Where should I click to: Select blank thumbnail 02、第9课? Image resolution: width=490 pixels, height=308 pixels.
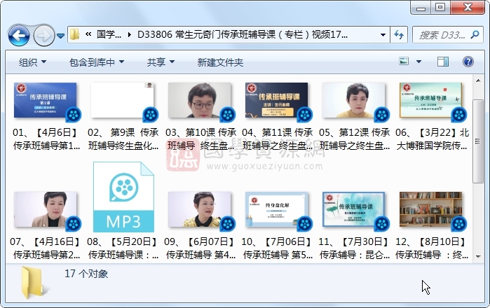[x=122, y=100]
